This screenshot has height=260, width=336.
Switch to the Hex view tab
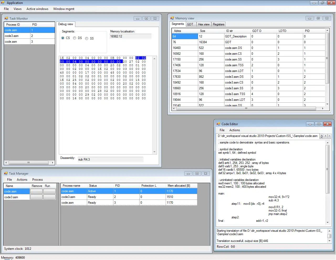coord(204,24)
